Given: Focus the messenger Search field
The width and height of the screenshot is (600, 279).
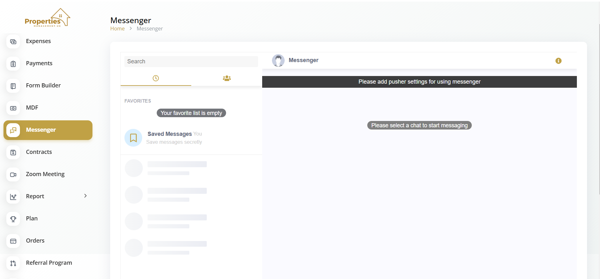Looking at the screenshot, I should (x=191, y=61).
